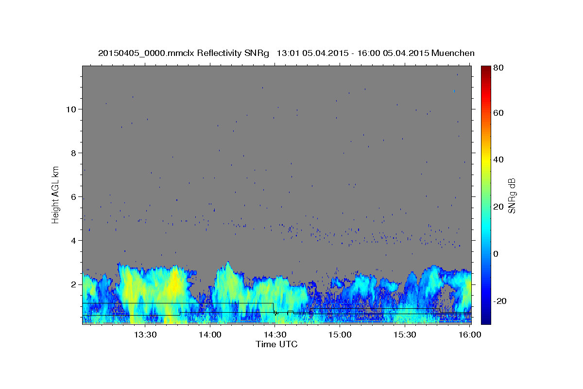This screenshot has height=389, width=583.
Task: Click the height tick label 8
Action: pyautogui.click(x=74, y=153)
